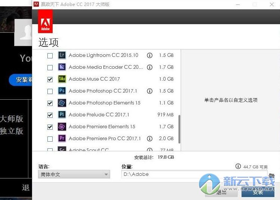Screen dimensions: 280x200
Task: Click the Premiere Pro Pr product icon
Action: coord(62,138)
